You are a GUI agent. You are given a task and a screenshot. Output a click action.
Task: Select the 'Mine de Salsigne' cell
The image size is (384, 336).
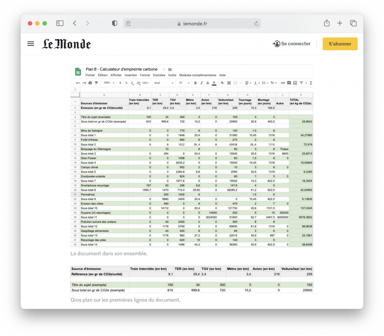104,131
